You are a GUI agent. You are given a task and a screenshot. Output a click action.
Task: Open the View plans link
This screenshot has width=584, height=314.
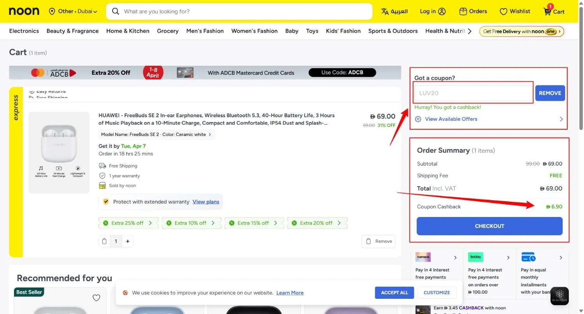click(x=206, y=202)
